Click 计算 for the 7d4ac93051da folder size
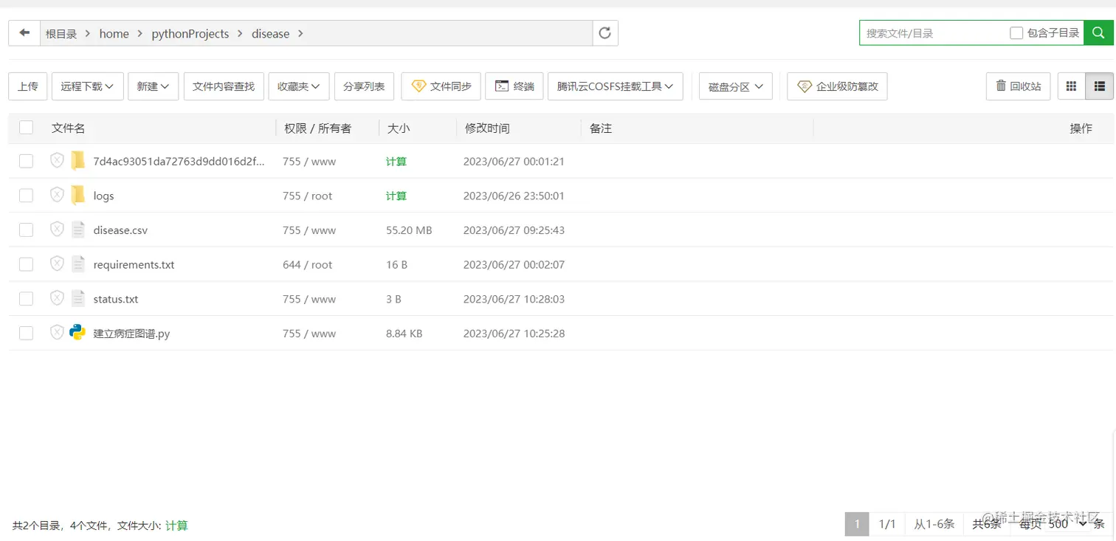Viewport: 1116px width, 541px height. coord(396,161)
